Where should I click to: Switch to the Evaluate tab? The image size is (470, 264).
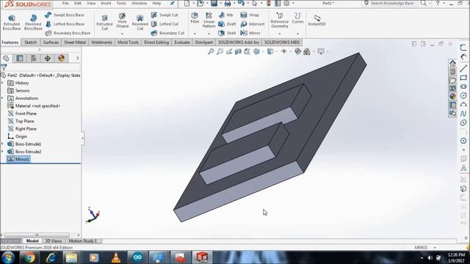pos(182,43)
